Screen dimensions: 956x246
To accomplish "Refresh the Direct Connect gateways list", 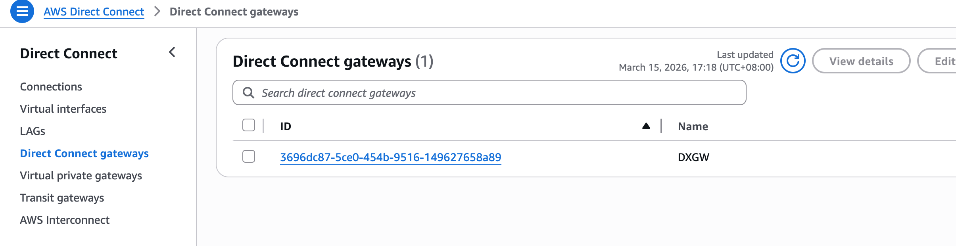I will tap(793, 61).
